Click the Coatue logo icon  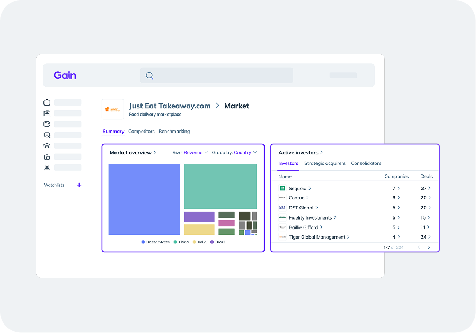coord(283,198)
